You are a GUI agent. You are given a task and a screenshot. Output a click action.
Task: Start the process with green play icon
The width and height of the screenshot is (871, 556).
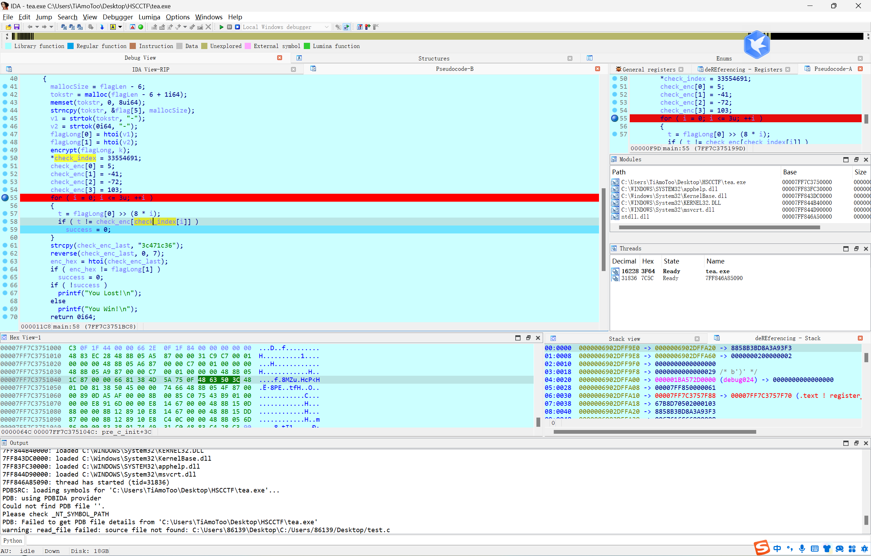point(221,27)
